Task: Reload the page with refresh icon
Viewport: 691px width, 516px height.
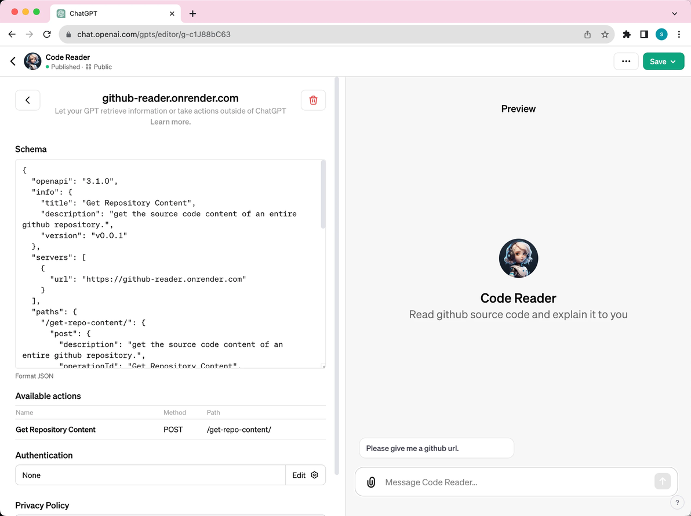Action: (x=47, y=34)
